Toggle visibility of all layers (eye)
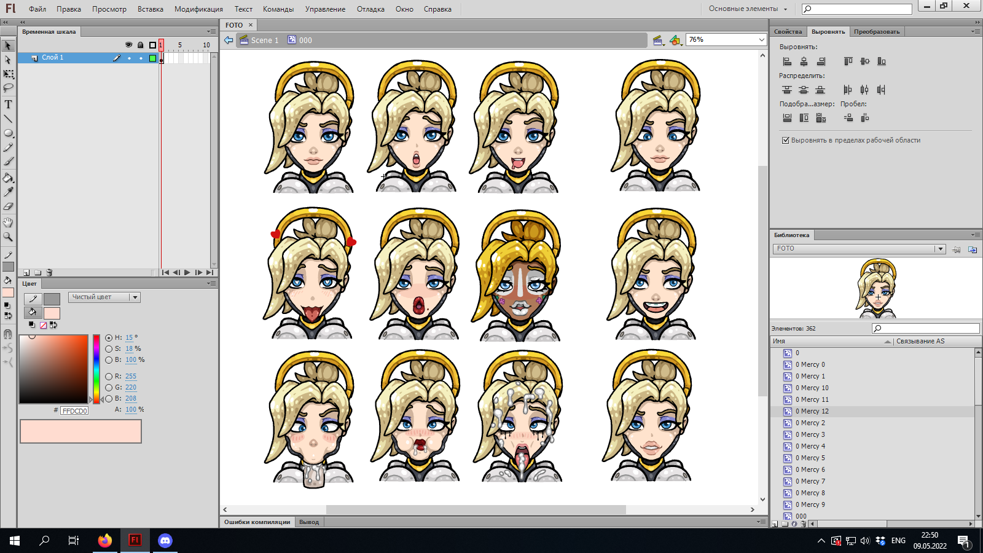The image size is (983, 553). (x=128, y=45)
